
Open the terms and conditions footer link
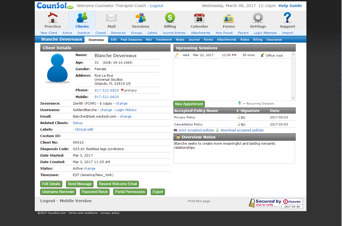[83, 213]
